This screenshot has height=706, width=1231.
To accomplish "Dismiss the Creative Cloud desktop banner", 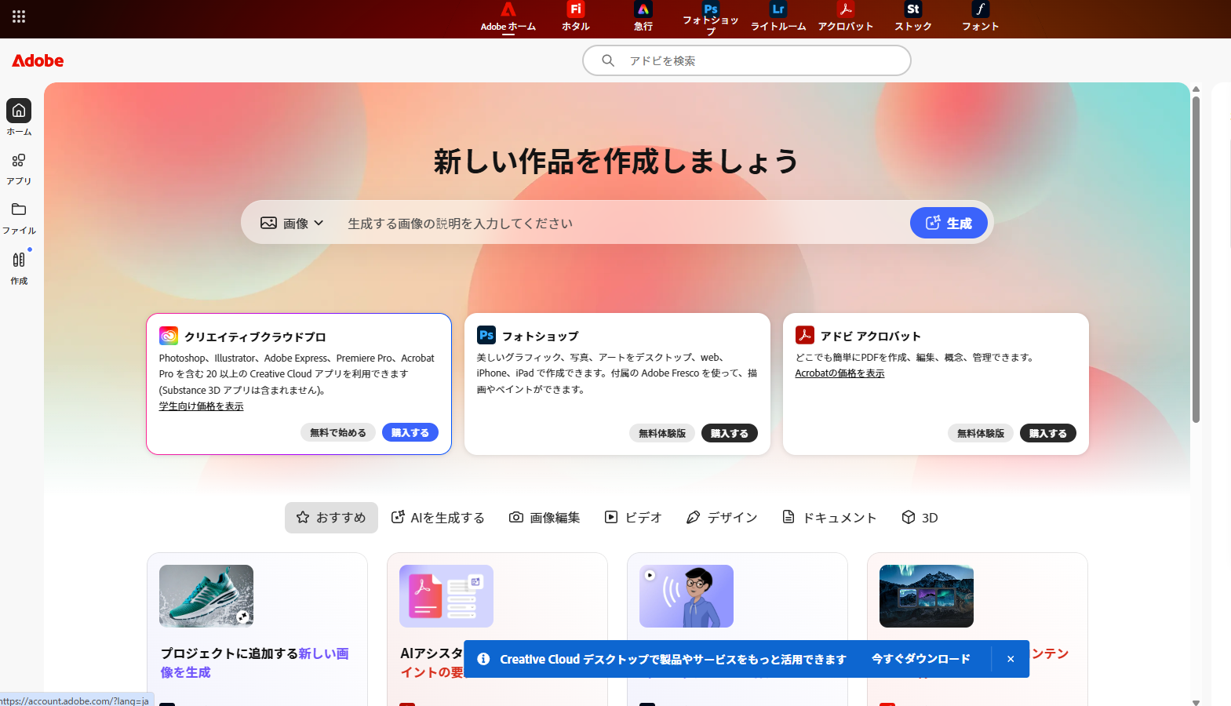I will click(x=1011, y=659).
